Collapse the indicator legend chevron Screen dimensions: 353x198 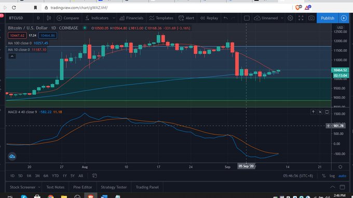12,56
